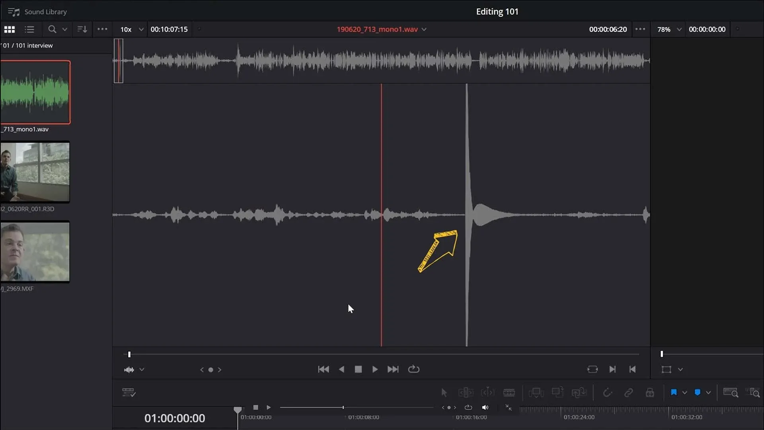Select Dynamic Trim Mode tool
This screenshot has width=764, height=430.
487,393
